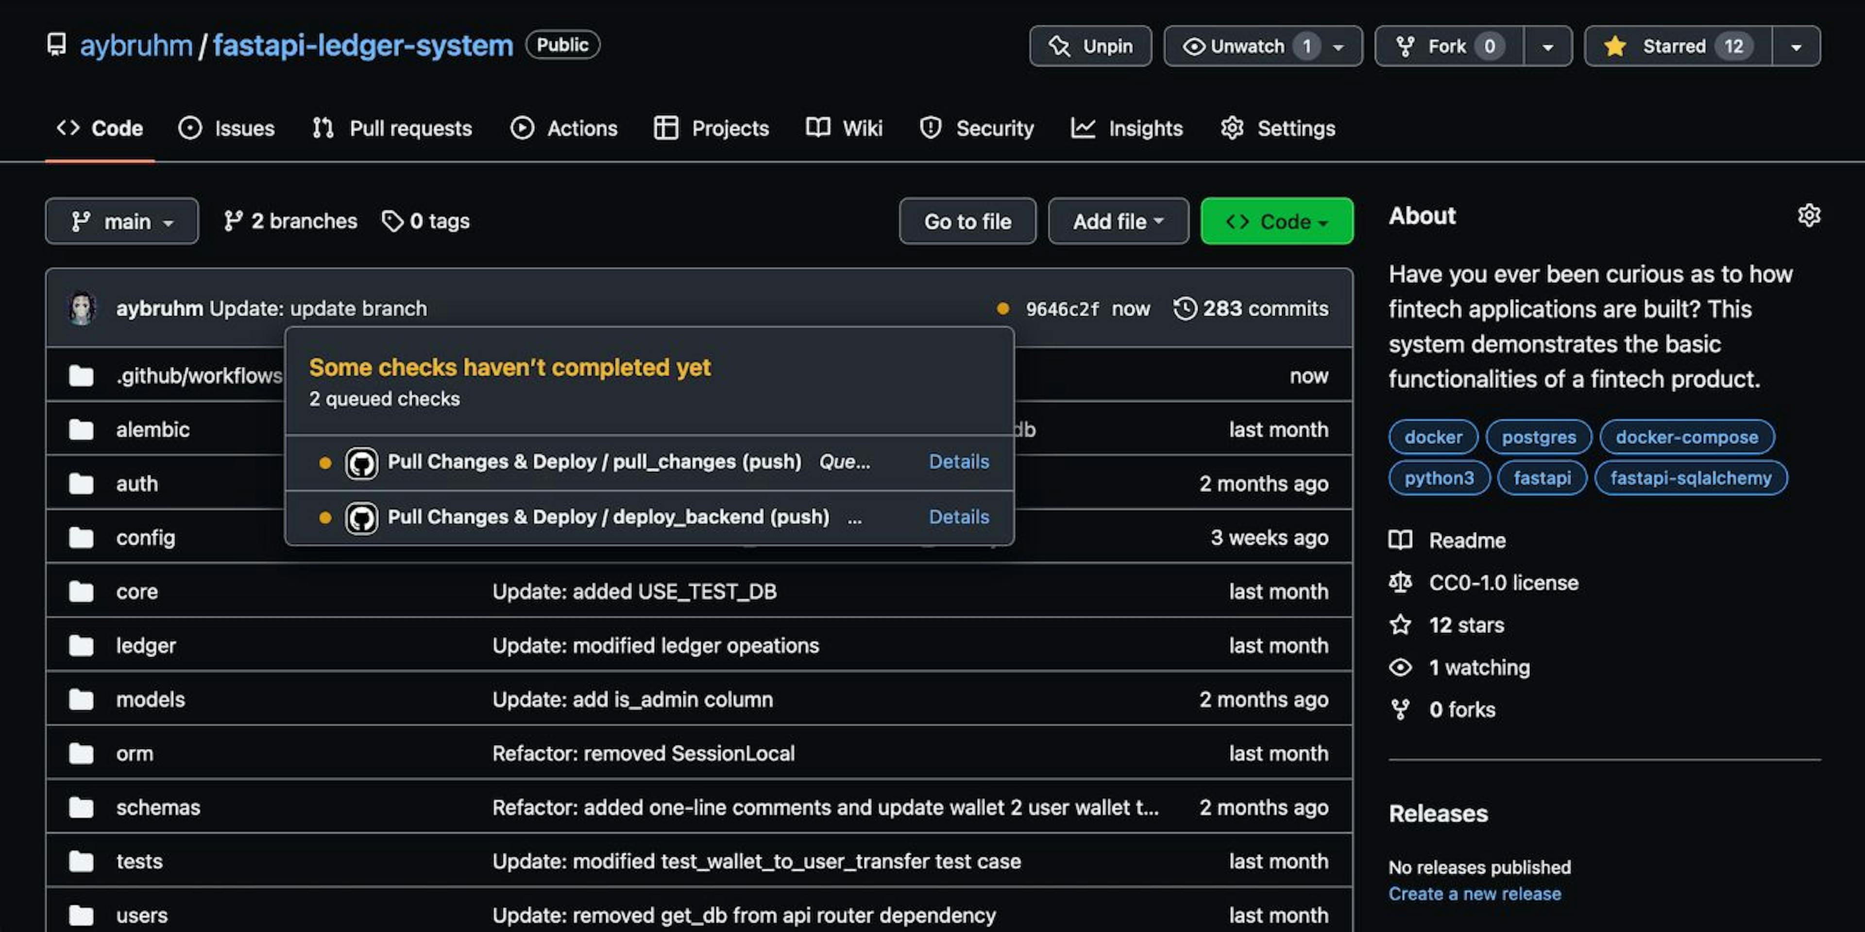Viewport: 1865px width, 932px height.
Task: Click the orm folder icon
Action: tap(81, 753)
